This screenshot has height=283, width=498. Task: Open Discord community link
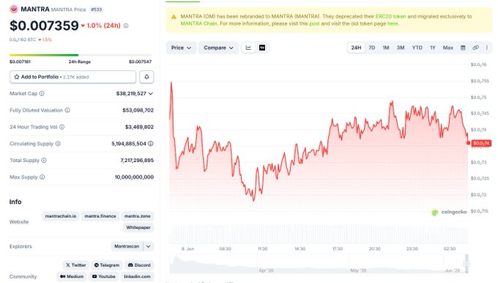pyautogui.click(x=139, y=265)
